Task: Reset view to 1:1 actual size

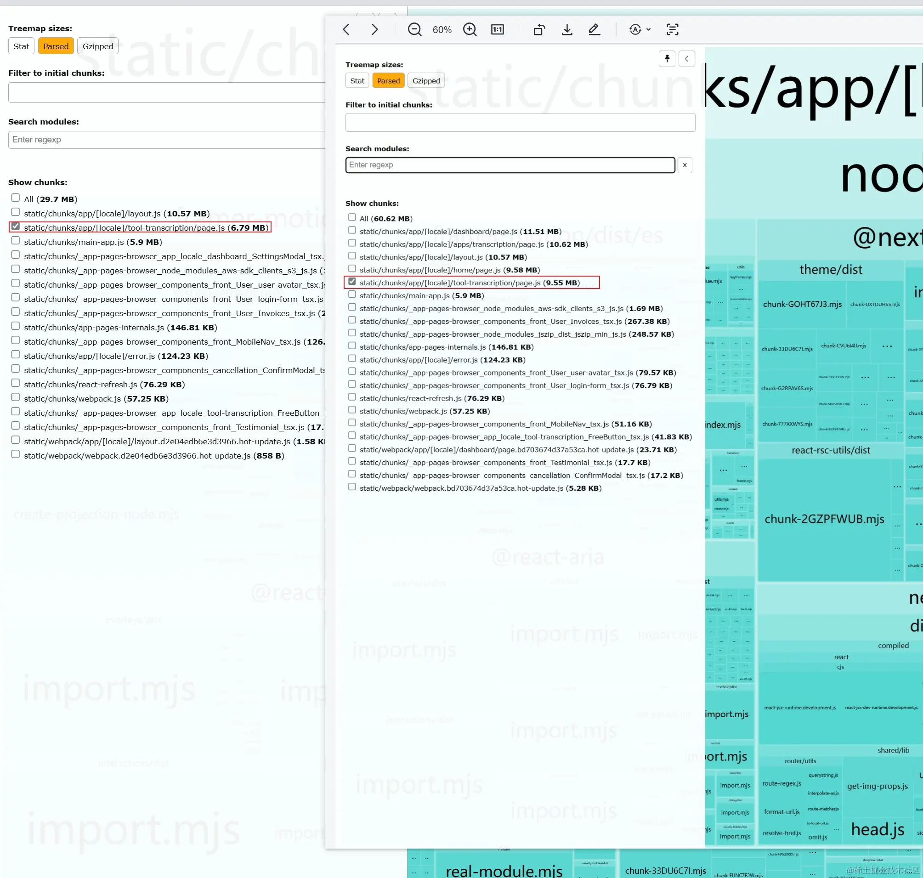Action: 497,30
